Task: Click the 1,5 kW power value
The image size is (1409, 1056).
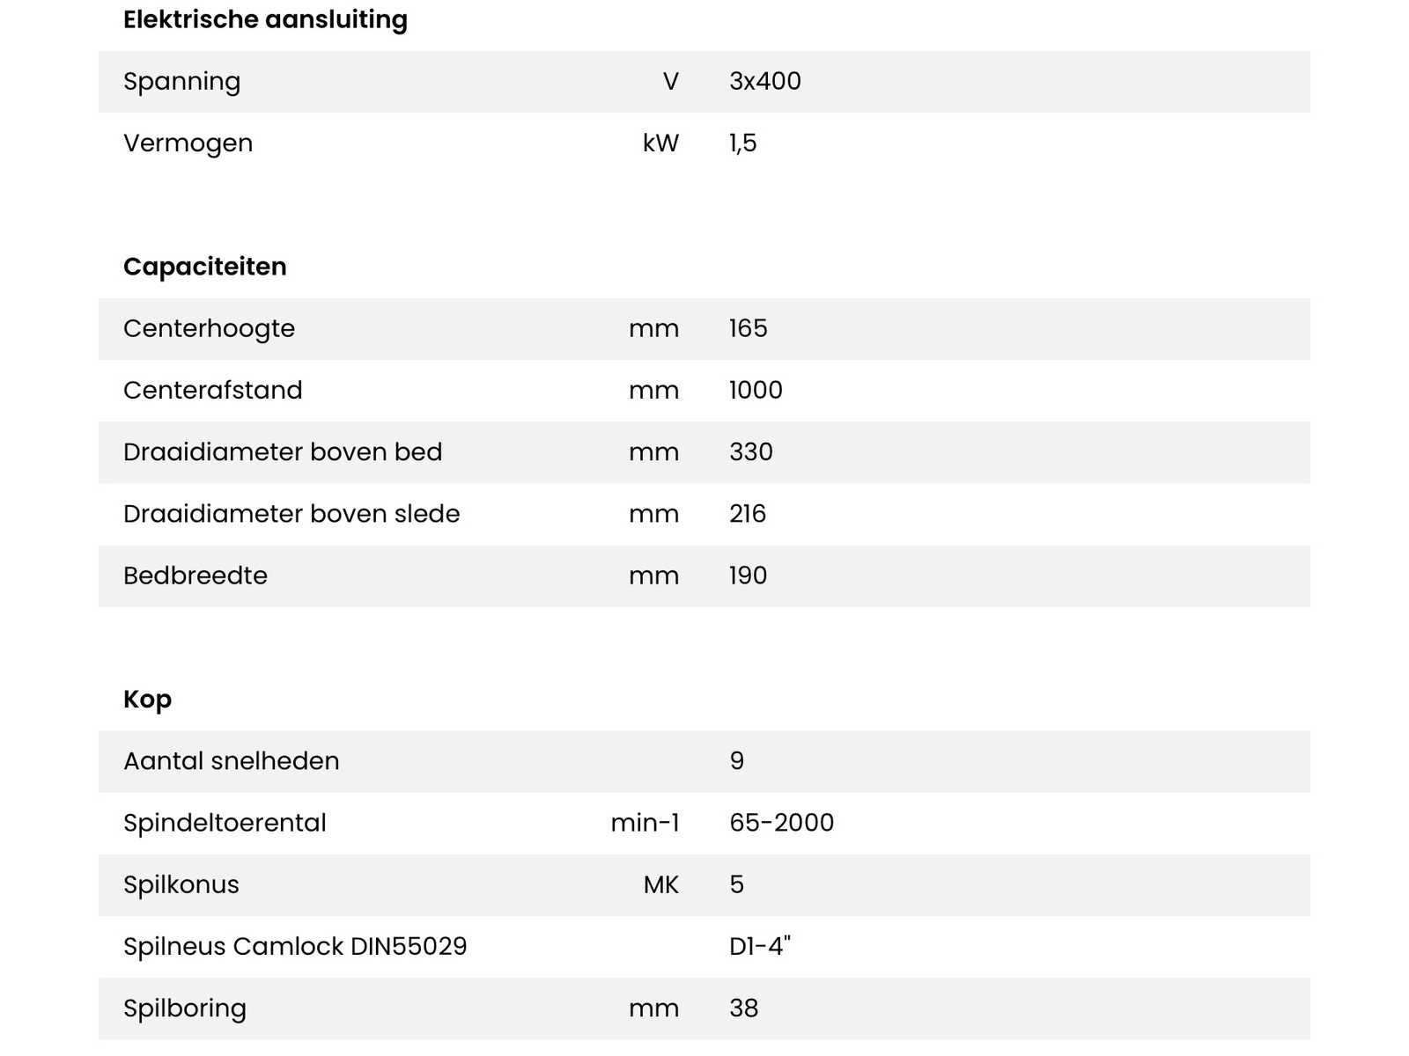Action: point(742,143)
